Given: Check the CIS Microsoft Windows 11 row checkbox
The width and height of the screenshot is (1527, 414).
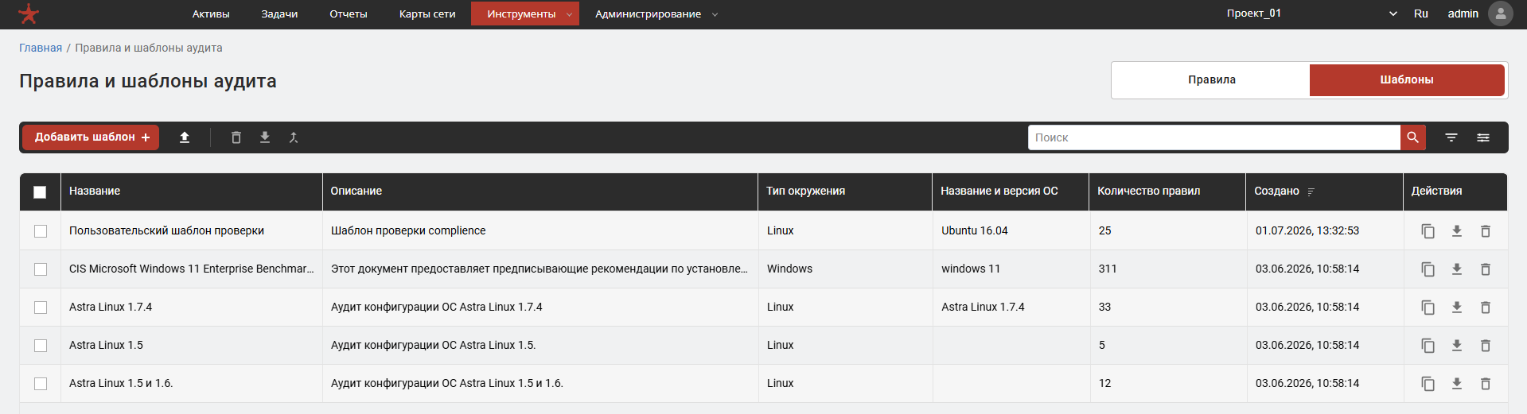Looking at the screenshot, I should [x=41, y=269].
